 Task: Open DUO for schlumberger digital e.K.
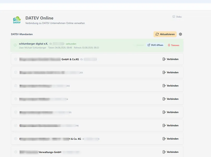click(155, 45)
